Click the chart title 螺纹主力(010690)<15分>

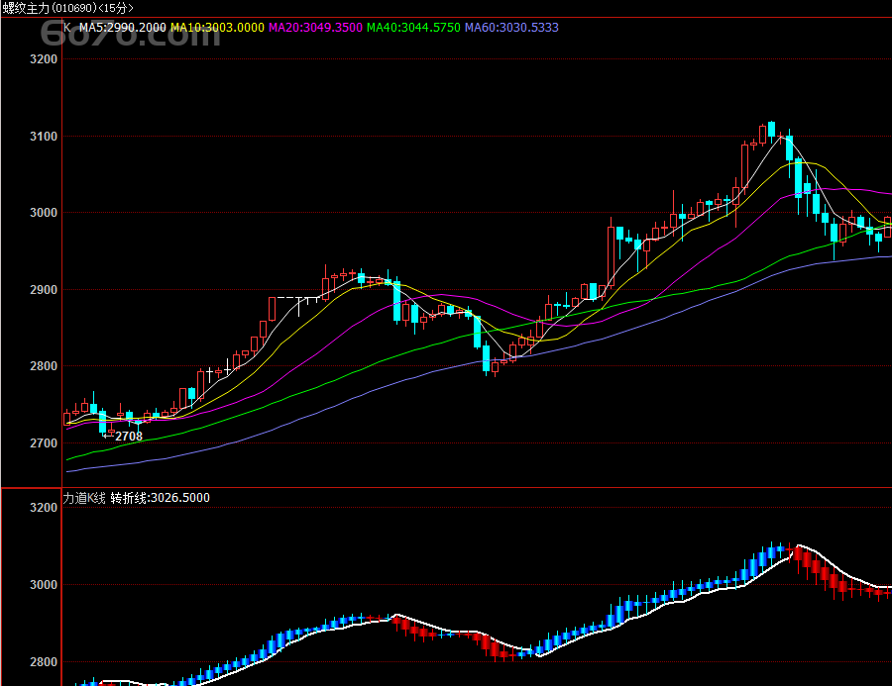click(67, 8)
